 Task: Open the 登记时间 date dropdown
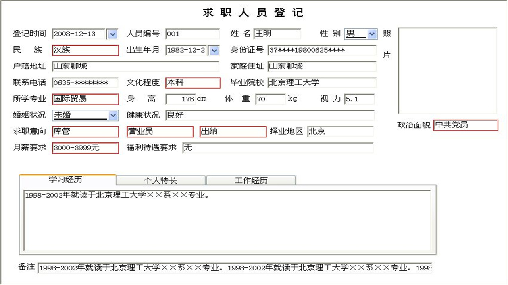click(x=112, y=34)
